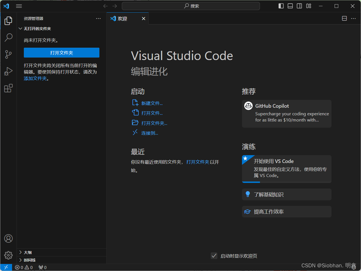Uncheck 启动时显示欢迎页 checkbox
The image size is (361, 271).
(x=214, y=256)
